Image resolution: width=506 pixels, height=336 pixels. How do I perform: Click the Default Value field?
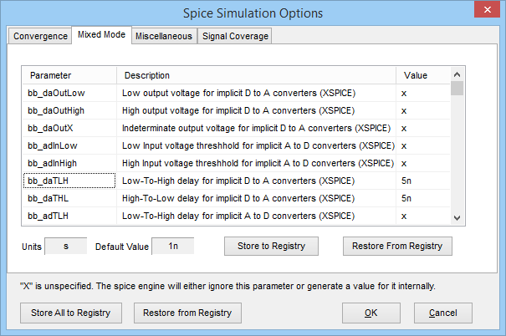pyautogui.click(x=172, y=247)
